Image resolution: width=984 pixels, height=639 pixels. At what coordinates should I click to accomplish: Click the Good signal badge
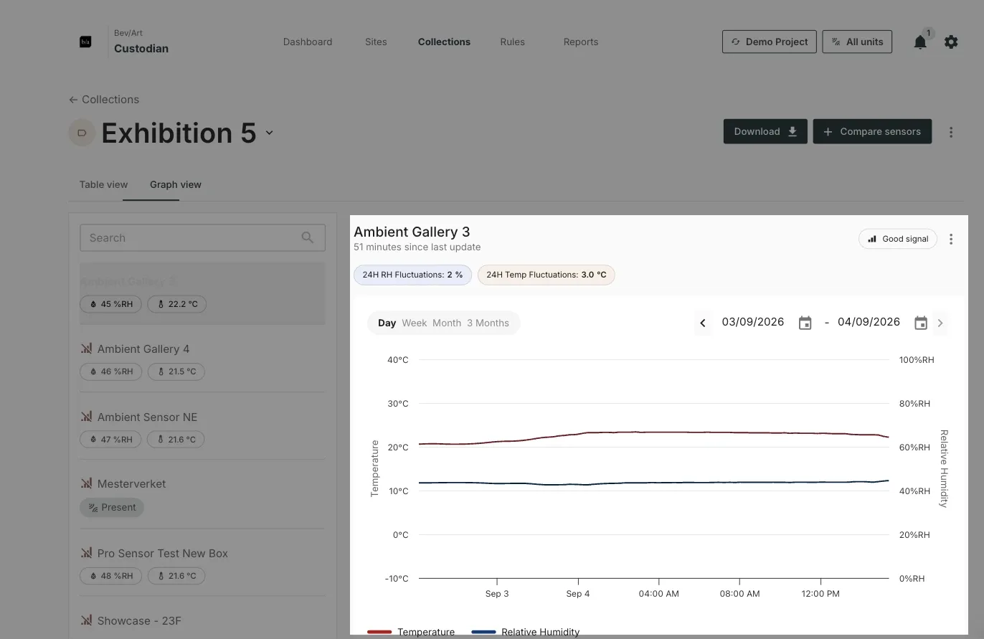point(898,239)
